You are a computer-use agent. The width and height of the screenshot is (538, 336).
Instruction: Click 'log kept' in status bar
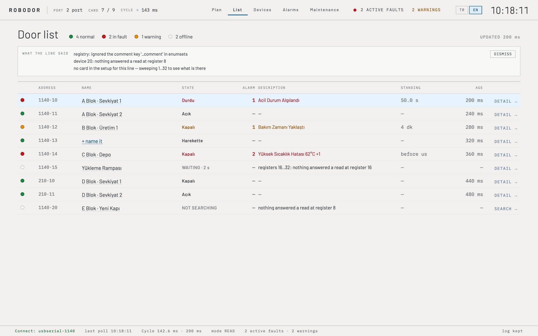click(512, 331)
